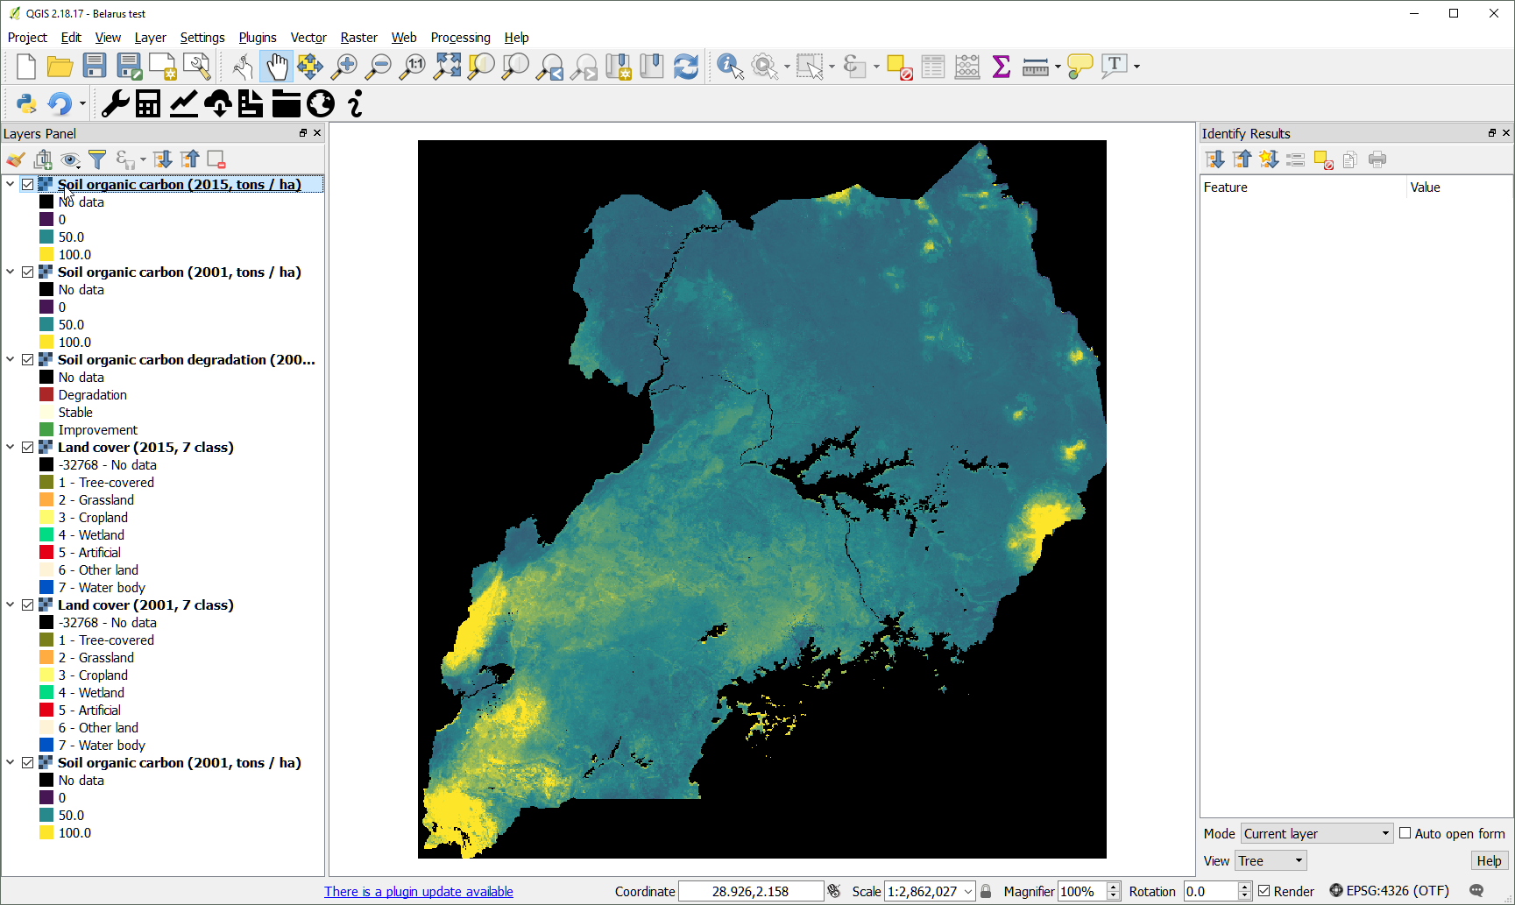Click the Zoom Full extent icon
Viewport: 1515px width, 905px height.
click(448, 67)
